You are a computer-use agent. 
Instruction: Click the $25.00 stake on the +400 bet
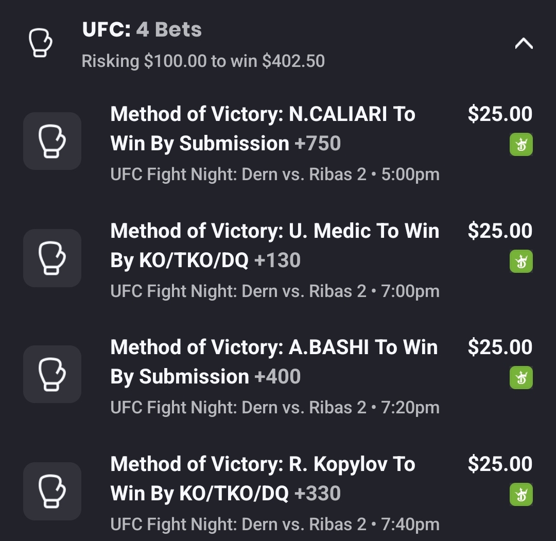(499, 347)
